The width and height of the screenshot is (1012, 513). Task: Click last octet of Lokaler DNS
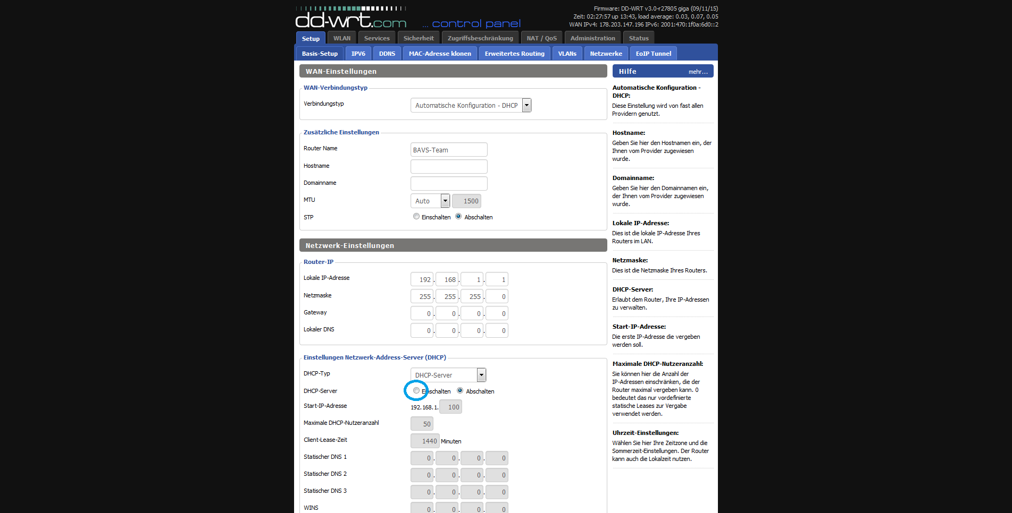[x=497, y=330]
